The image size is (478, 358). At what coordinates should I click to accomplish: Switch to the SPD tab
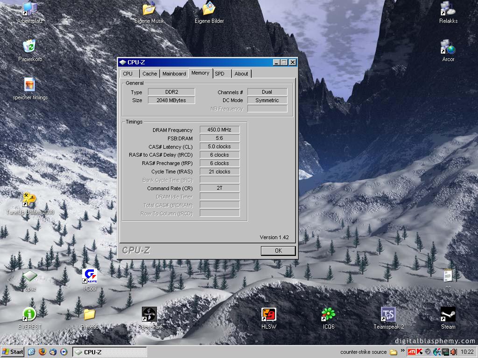click(222, 74)
